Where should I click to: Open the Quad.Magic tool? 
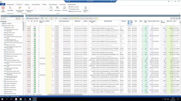pyautogui.click(x=10, y=9)
